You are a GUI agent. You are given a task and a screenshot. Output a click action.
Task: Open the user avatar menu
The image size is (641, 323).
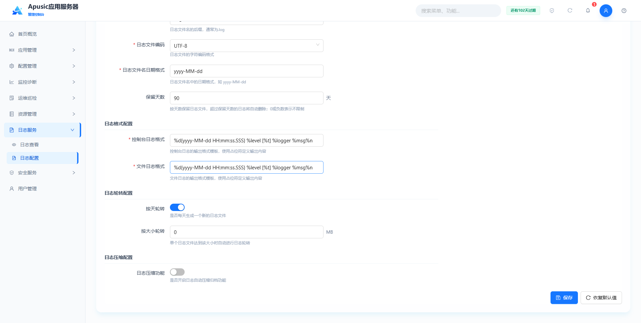[x=606, y=11]
